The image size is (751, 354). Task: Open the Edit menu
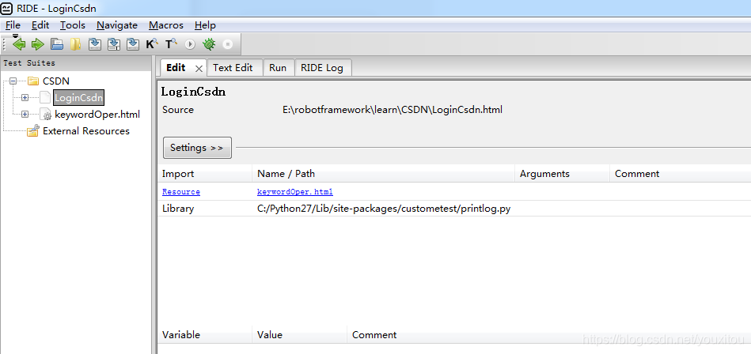[40, 25]
